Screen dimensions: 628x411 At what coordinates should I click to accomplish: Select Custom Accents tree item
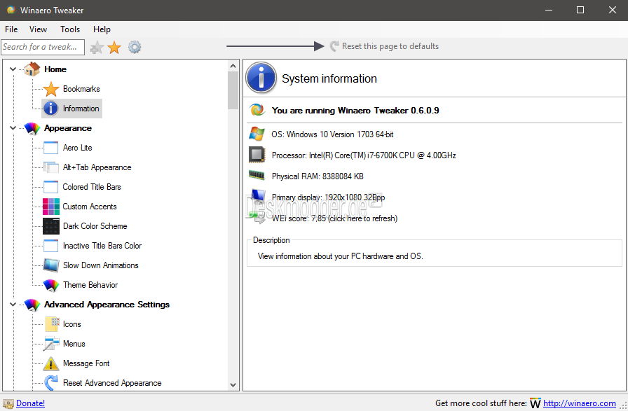[x=90, y=207]
